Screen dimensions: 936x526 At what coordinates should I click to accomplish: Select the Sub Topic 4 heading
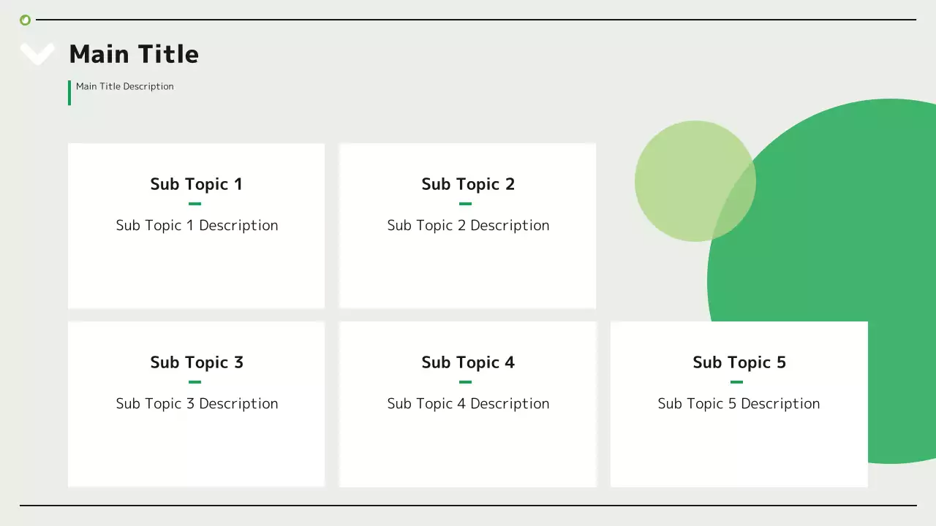pos(468,362)
